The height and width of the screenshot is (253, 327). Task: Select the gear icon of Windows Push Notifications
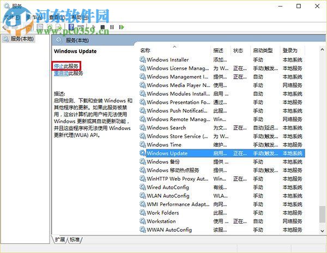click(x=143, y=111)
